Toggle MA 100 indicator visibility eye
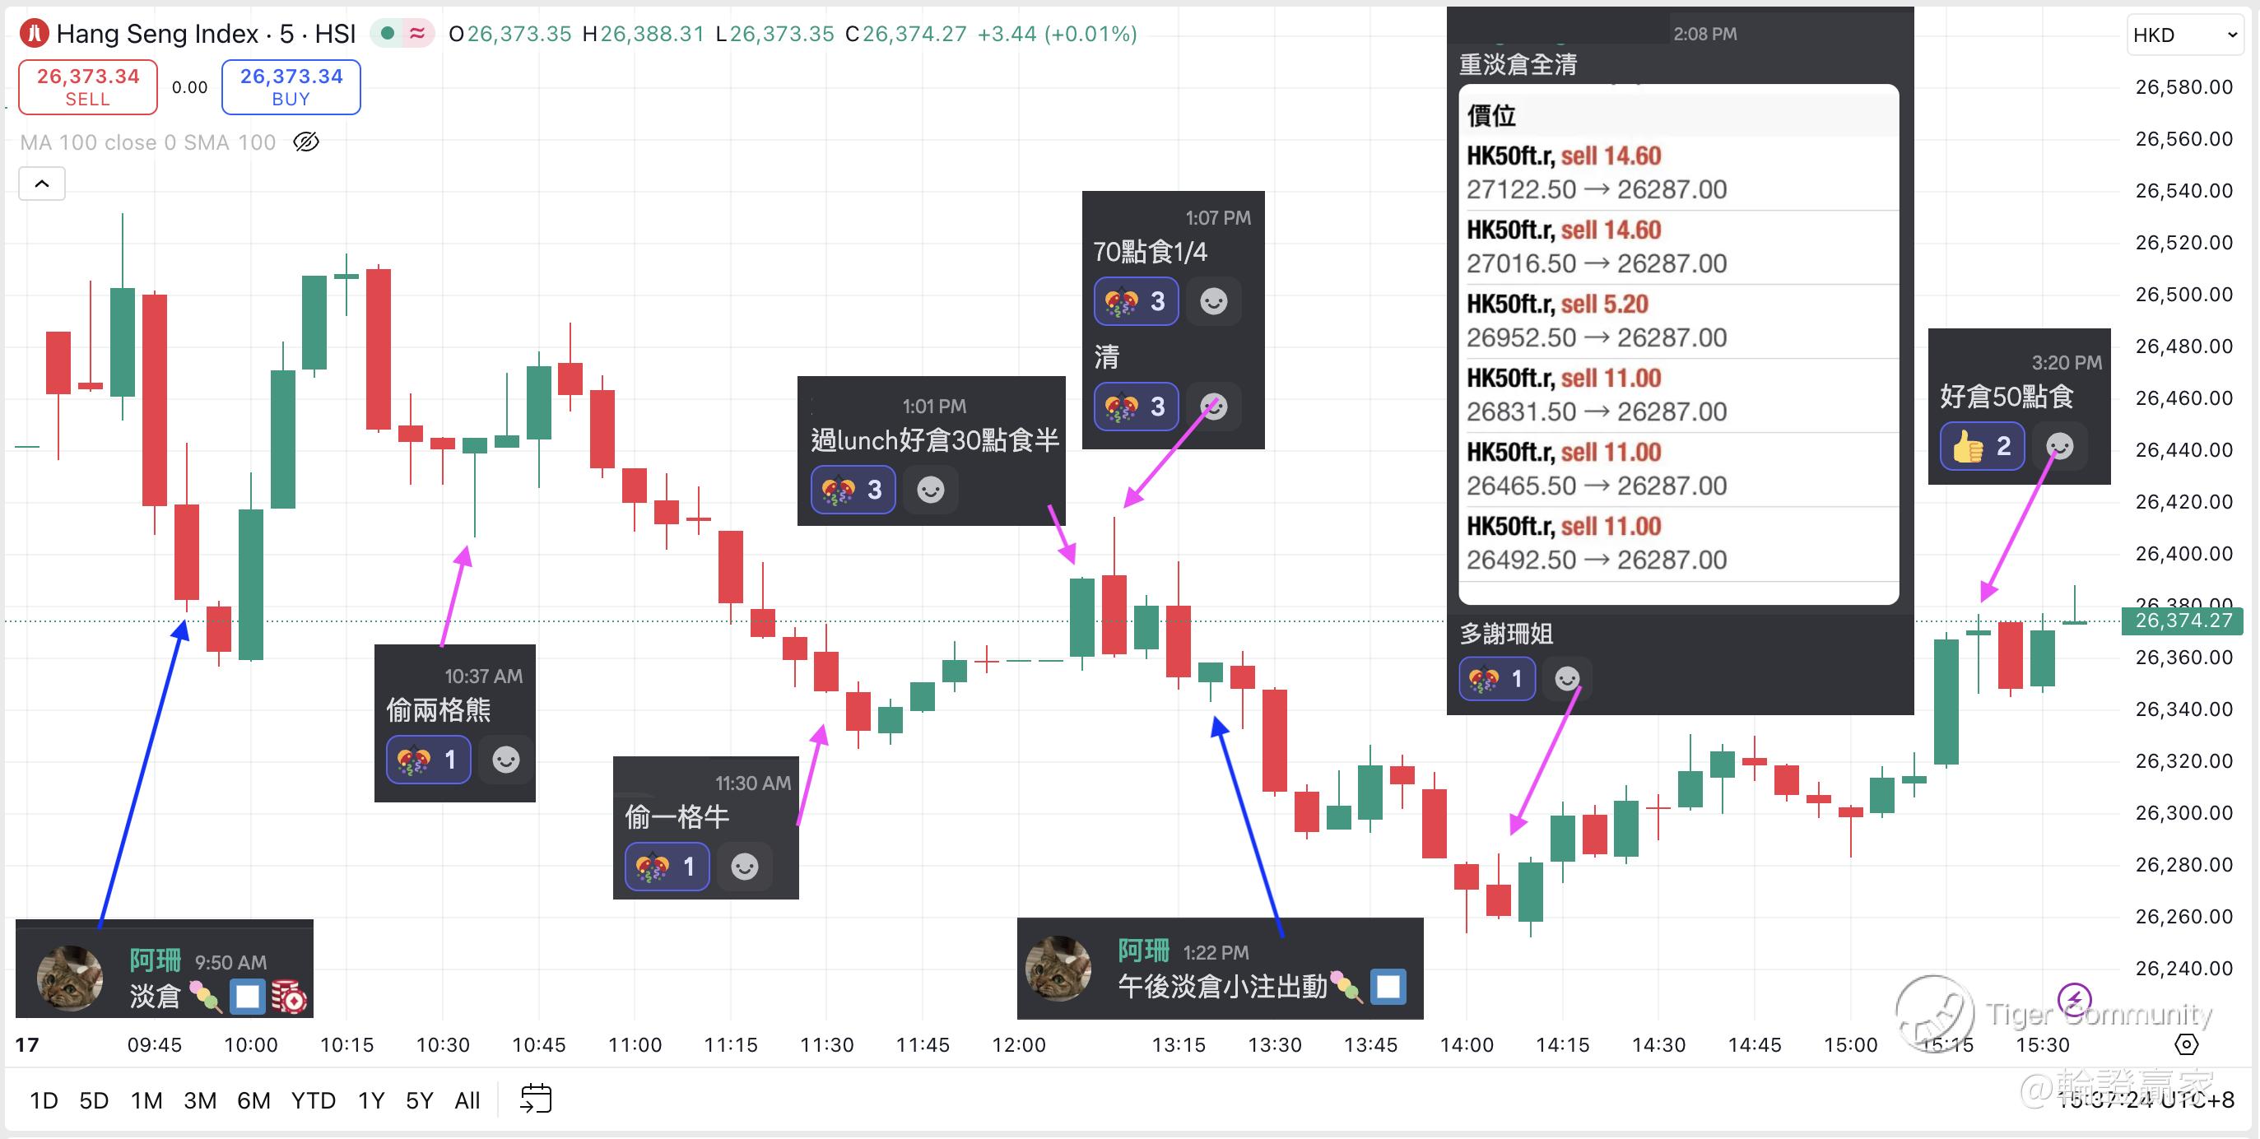Screen dimensions: 2260x1139 click(x=305, y=142)
